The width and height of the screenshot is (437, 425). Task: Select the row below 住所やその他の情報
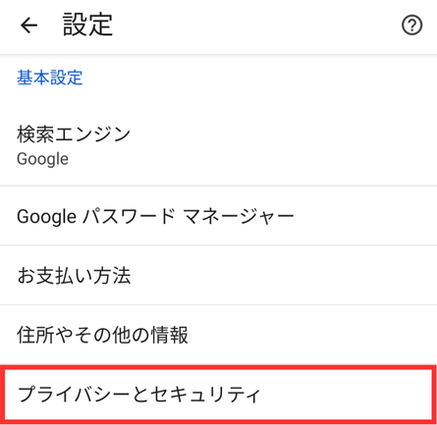[218, 395]
